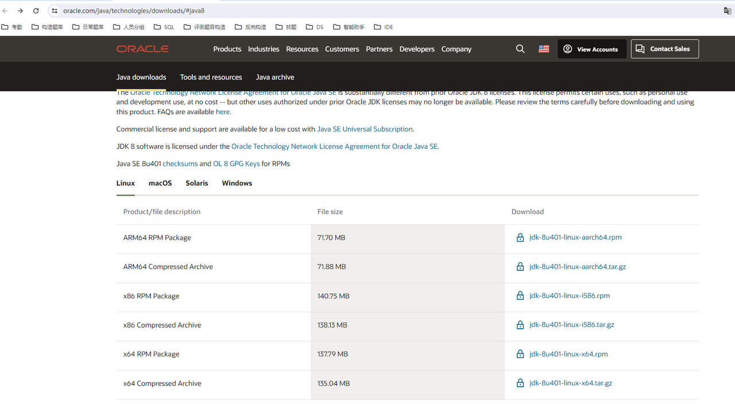Image resolution: width=735 pixels, height=404 pixels.
Task: Switch to Java archive tab
Action: pos(275,77)
